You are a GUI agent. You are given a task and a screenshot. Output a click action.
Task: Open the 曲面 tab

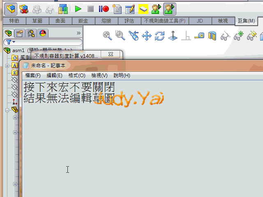pyautogui.click(x=60, y=21)
